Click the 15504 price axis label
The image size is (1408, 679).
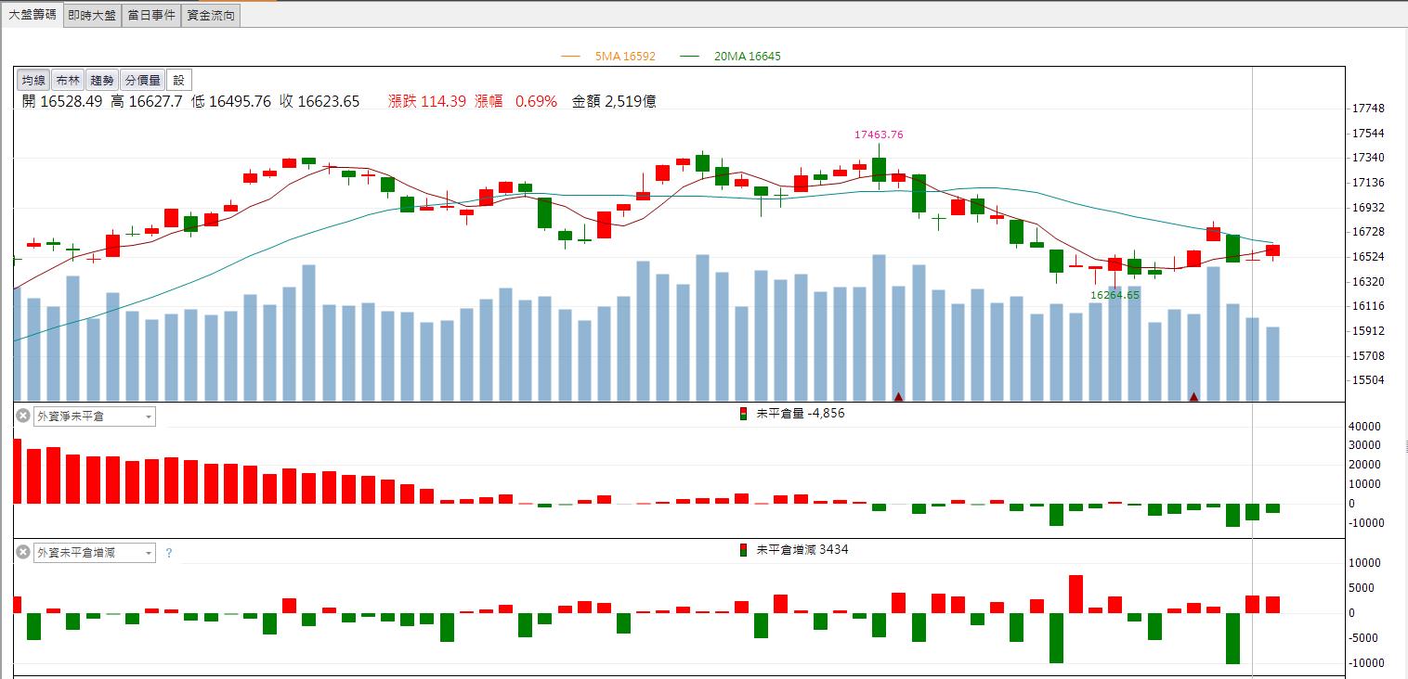coord(1366,380)
